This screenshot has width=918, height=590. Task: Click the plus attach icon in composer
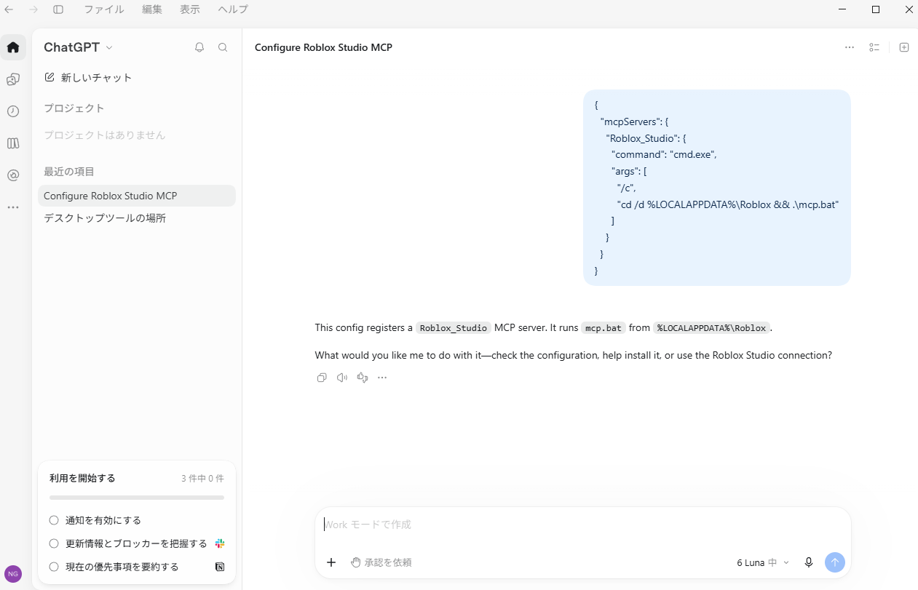point(331,562)
